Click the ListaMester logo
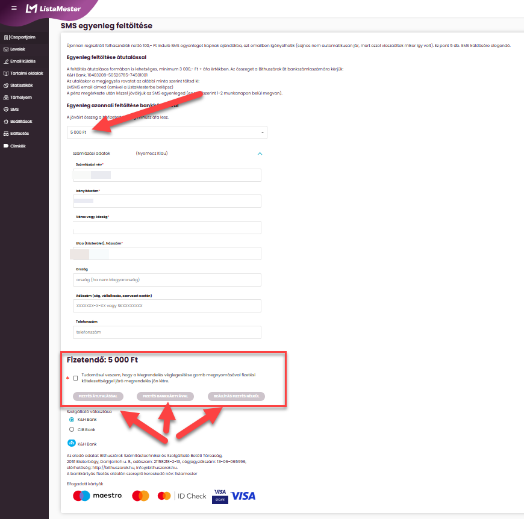This screenshot has height=519, width=524. pyautogui.click(x=53, y=8)
